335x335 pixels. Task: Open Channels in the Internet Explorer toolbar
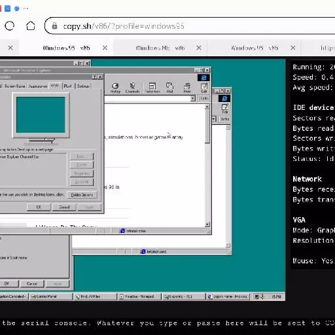[x=132, y=88]
